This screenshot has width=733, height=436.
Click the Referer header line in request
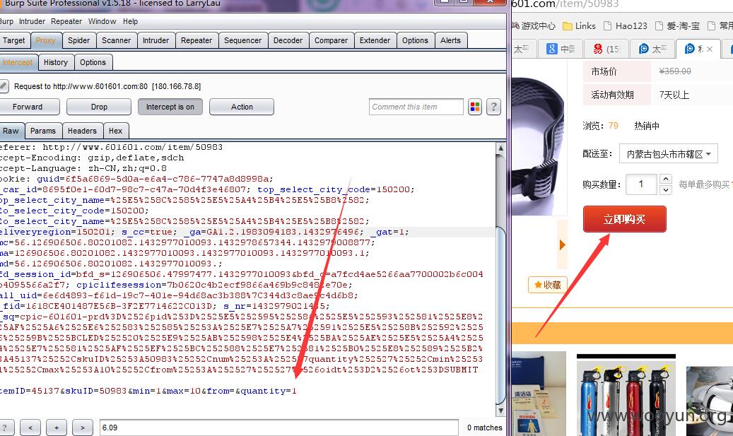coord(111,147)
